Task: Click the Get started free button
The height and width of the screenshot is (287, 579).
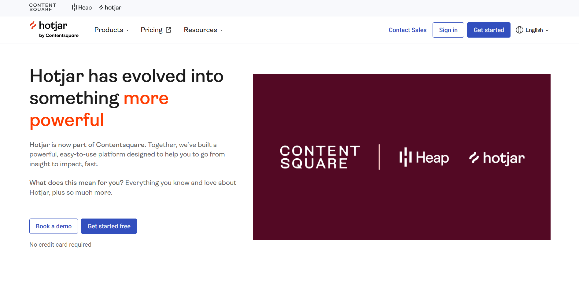Action: pos(109,226)
